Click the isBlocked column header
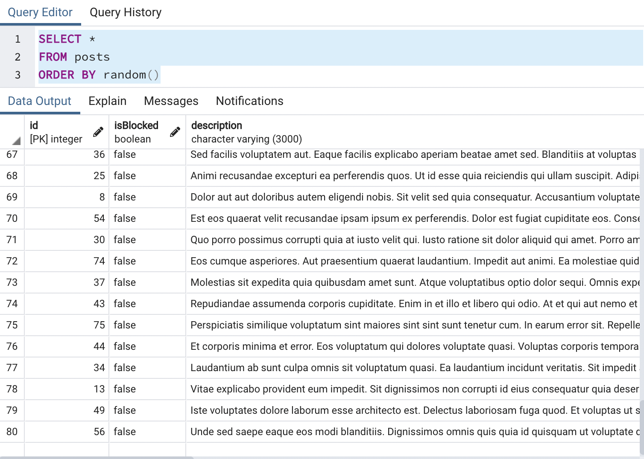 click(147, 132)
